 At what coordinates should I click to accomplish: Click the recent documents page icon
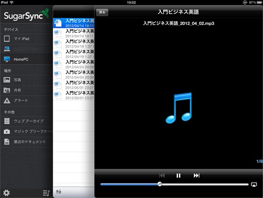[x=7, y=141]
